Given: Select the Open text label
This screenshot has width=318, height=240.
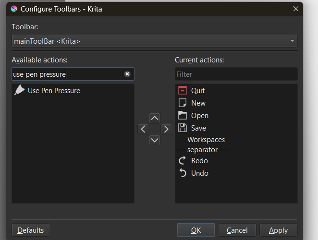Looking at the screenshot, I should pos(200,116).
